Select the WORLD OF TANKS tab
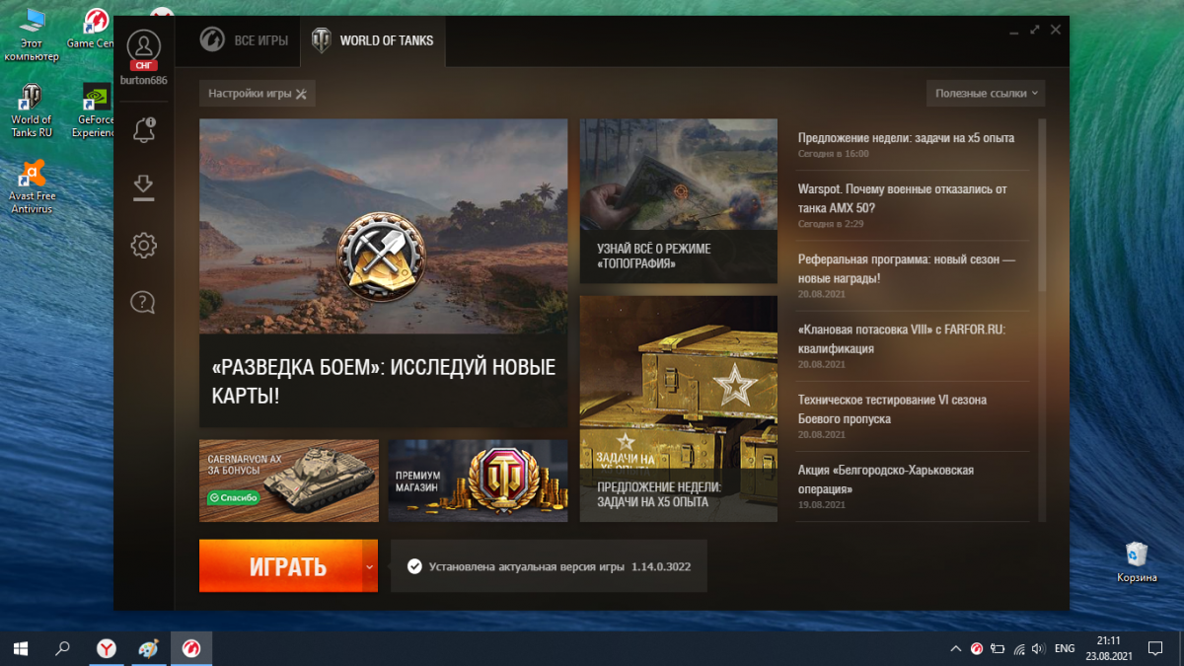The image size is (1184, 666). point(372,40)
